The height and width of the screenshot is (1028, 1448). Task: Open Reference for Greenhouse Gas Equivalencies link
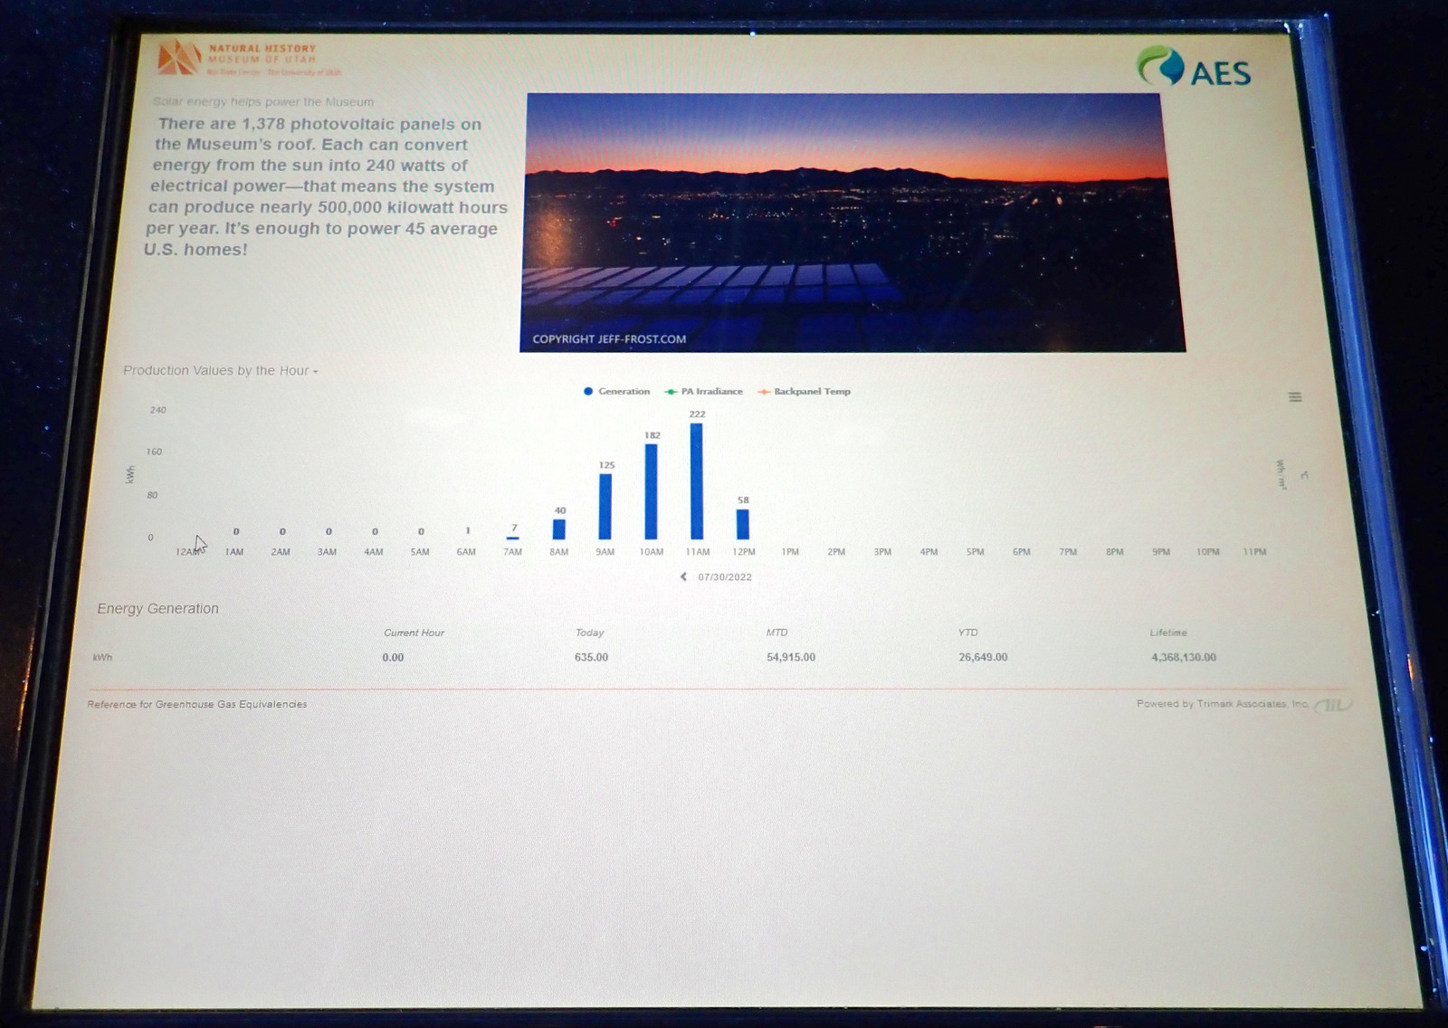coord(197,704)
